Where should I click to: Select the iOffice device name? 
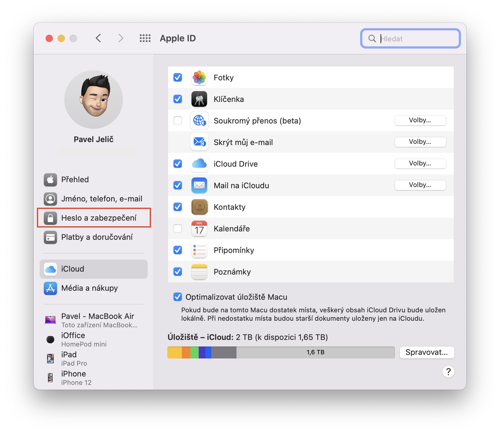(73, 335)
